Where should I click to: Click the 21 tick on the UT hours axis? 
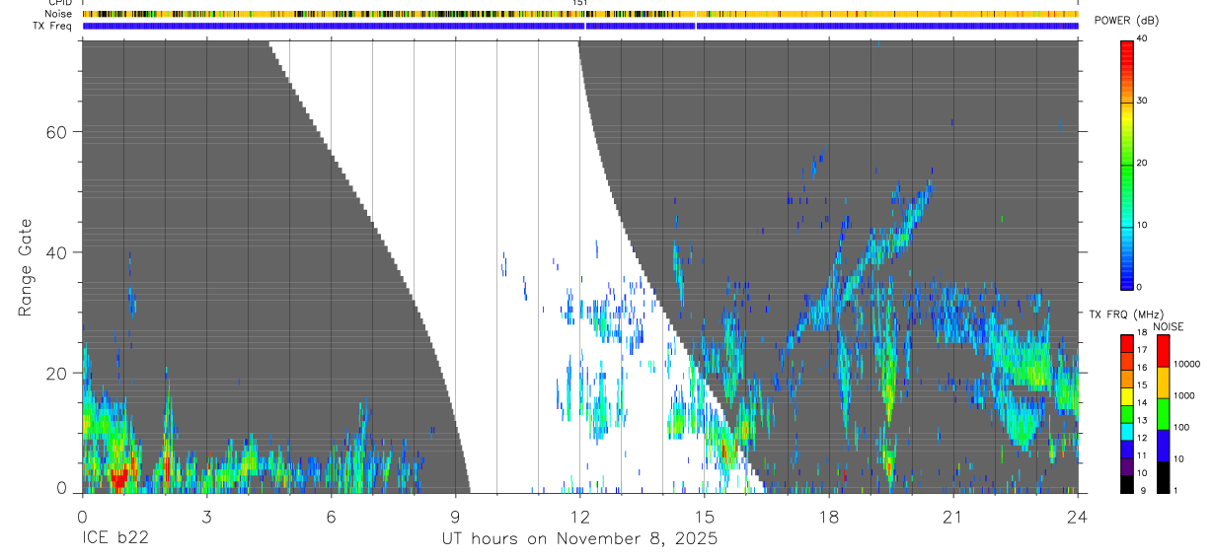pyautogui.click(x=952, y=517)
